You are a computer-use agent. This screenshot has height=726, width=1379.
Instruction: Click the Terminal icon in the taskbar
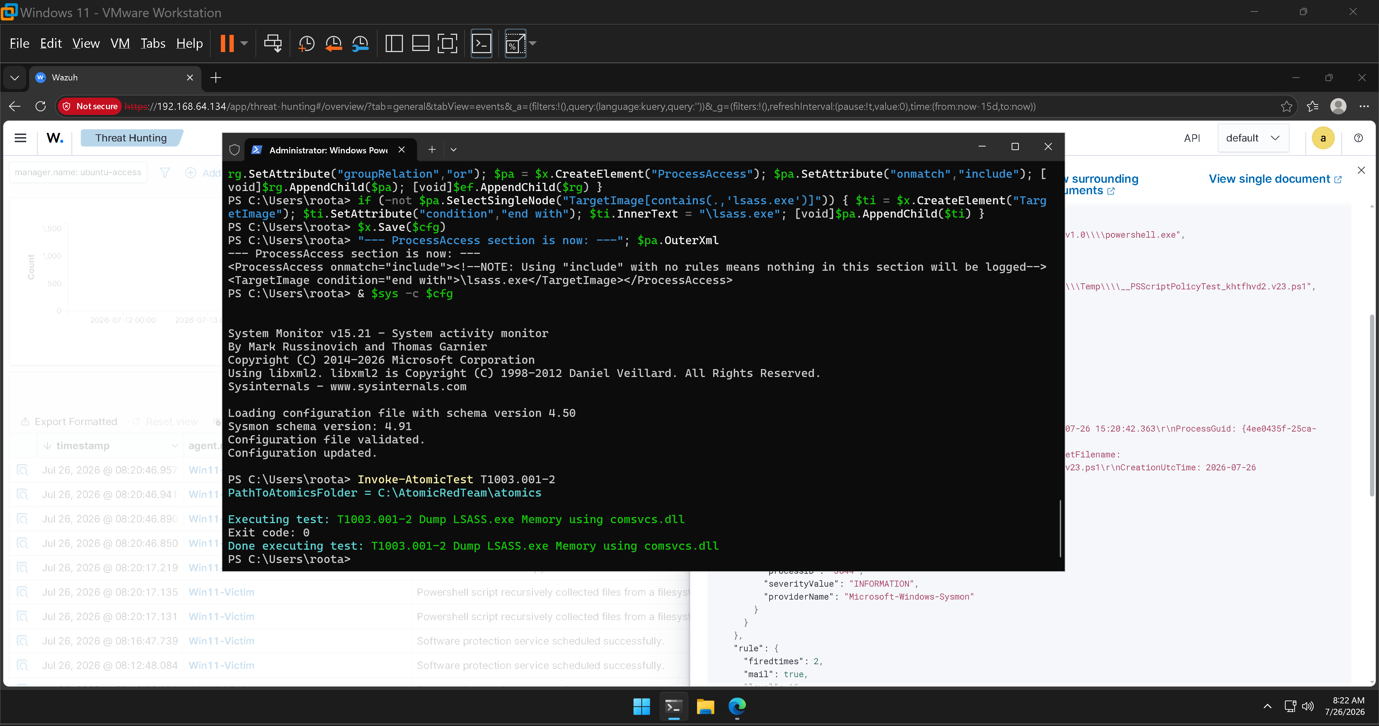click(x=673, y=707)
